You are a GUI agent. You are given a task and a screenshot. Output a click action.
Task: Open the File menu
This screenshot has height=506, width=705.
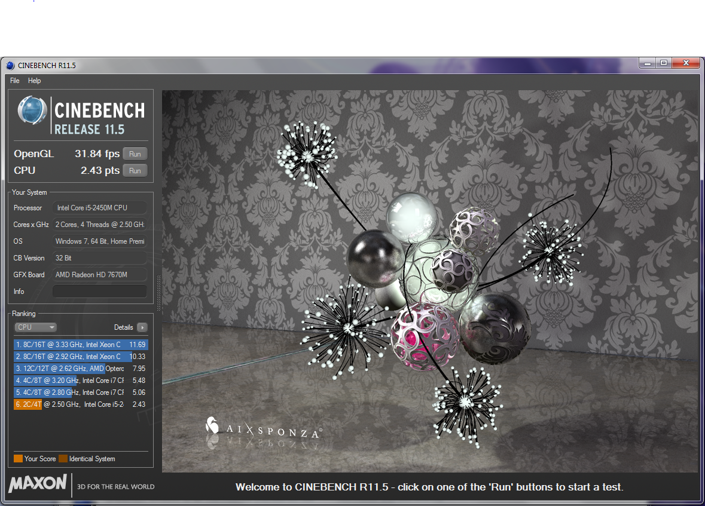pos(15,81)
